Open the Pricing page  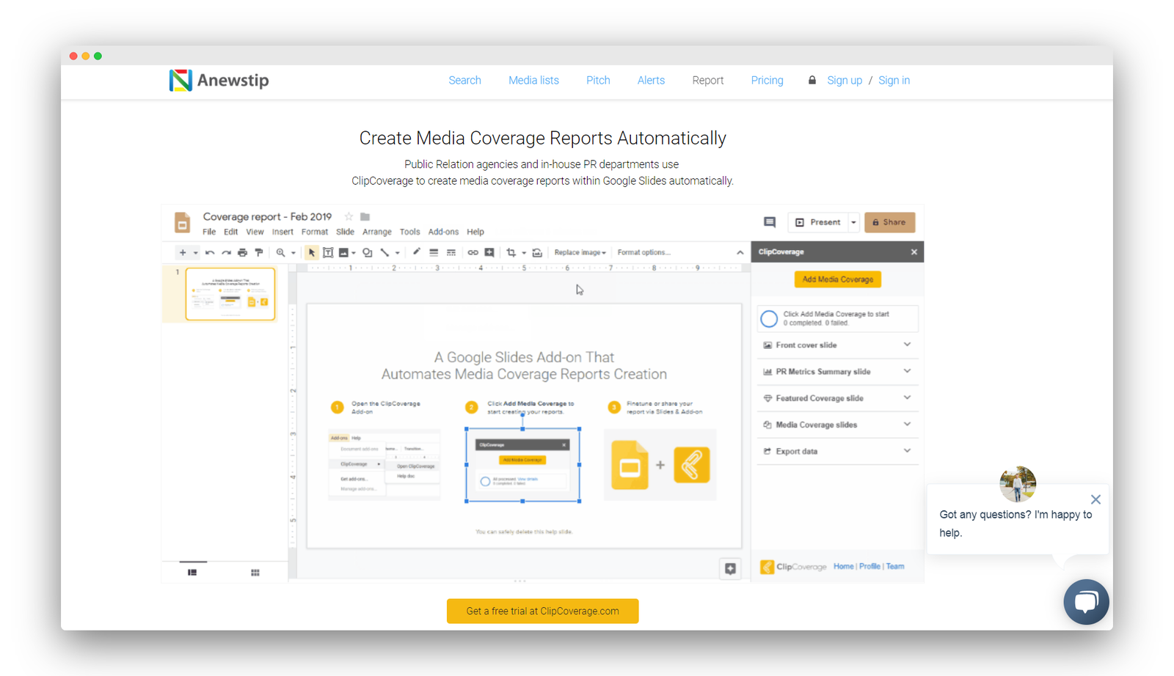pos(767,81)
